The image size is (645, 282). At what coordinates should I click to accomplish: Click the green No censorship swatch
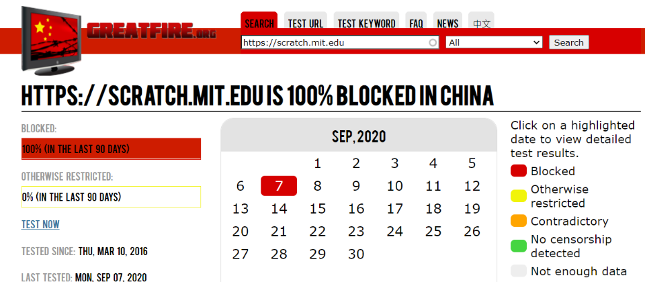[518, 246]
